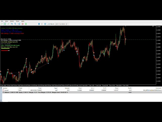Open the View menu
This screenshot has height=122, width=162.
(x=7, y=21)
